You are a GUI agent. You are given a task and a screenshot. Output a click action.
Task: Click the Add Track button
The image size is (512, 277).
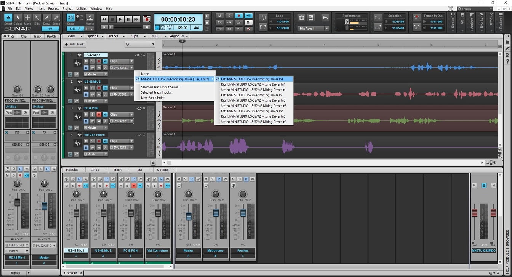(x=74, y=44)
